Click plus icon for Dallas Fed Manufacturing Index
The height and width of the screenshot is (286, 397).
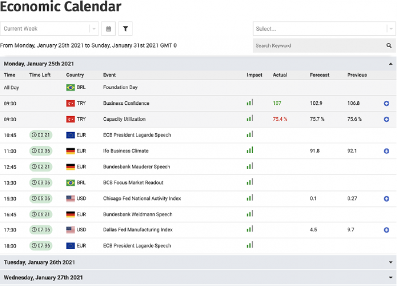(x=387, y=230)
